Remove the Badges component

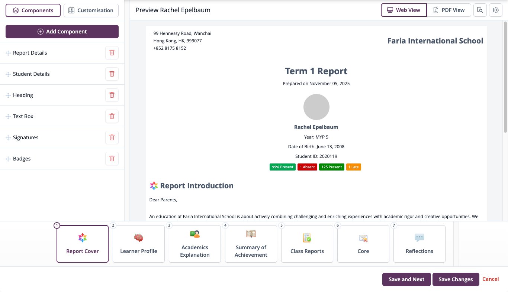coord(112,159)
